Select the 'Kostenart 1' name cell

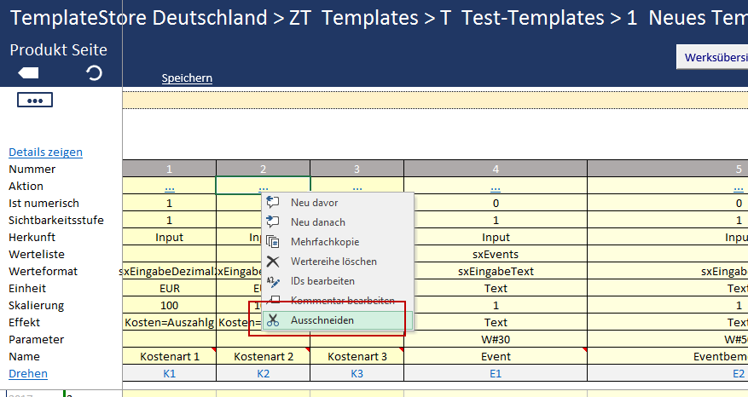pos(169,356)
